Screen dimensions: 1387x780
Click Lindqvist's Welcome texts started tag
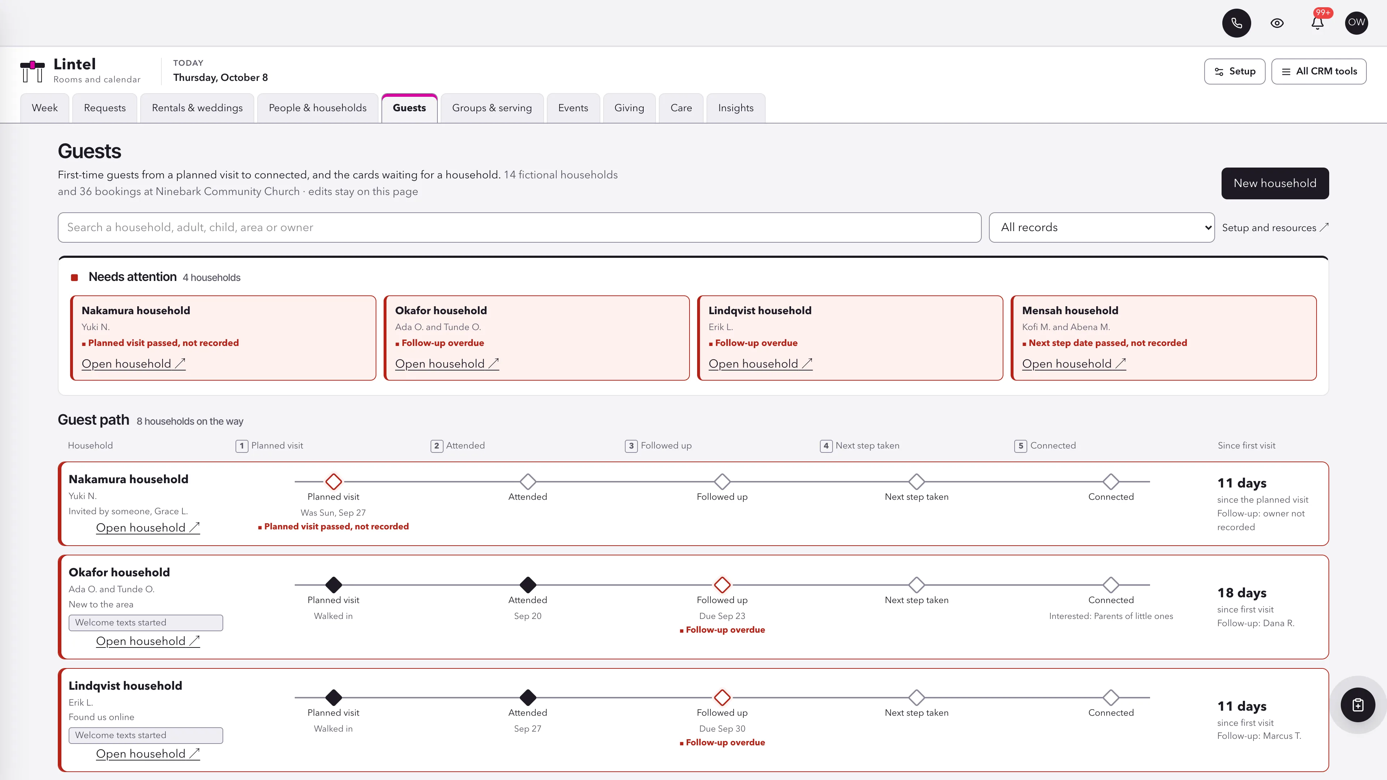point(145,735)
